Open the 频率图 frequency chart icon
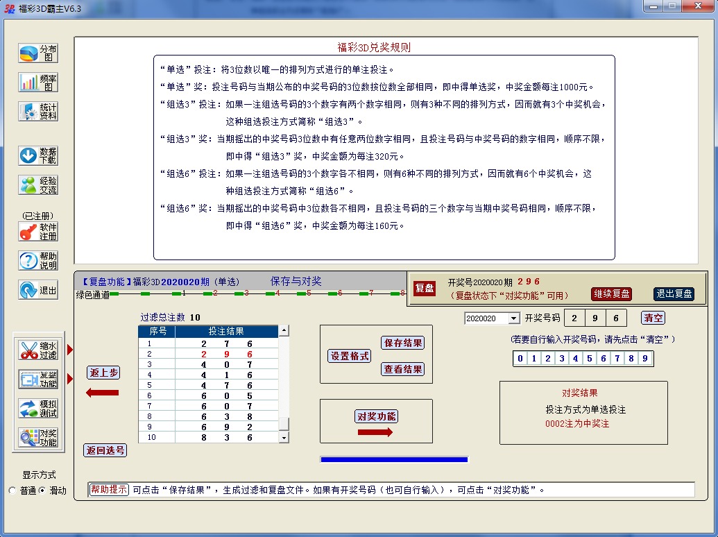The image size is (718, 537). (38, 83)
